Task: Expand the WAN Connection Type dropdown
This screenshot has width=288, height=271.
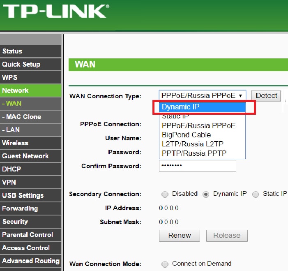Action: pos(203,95)
